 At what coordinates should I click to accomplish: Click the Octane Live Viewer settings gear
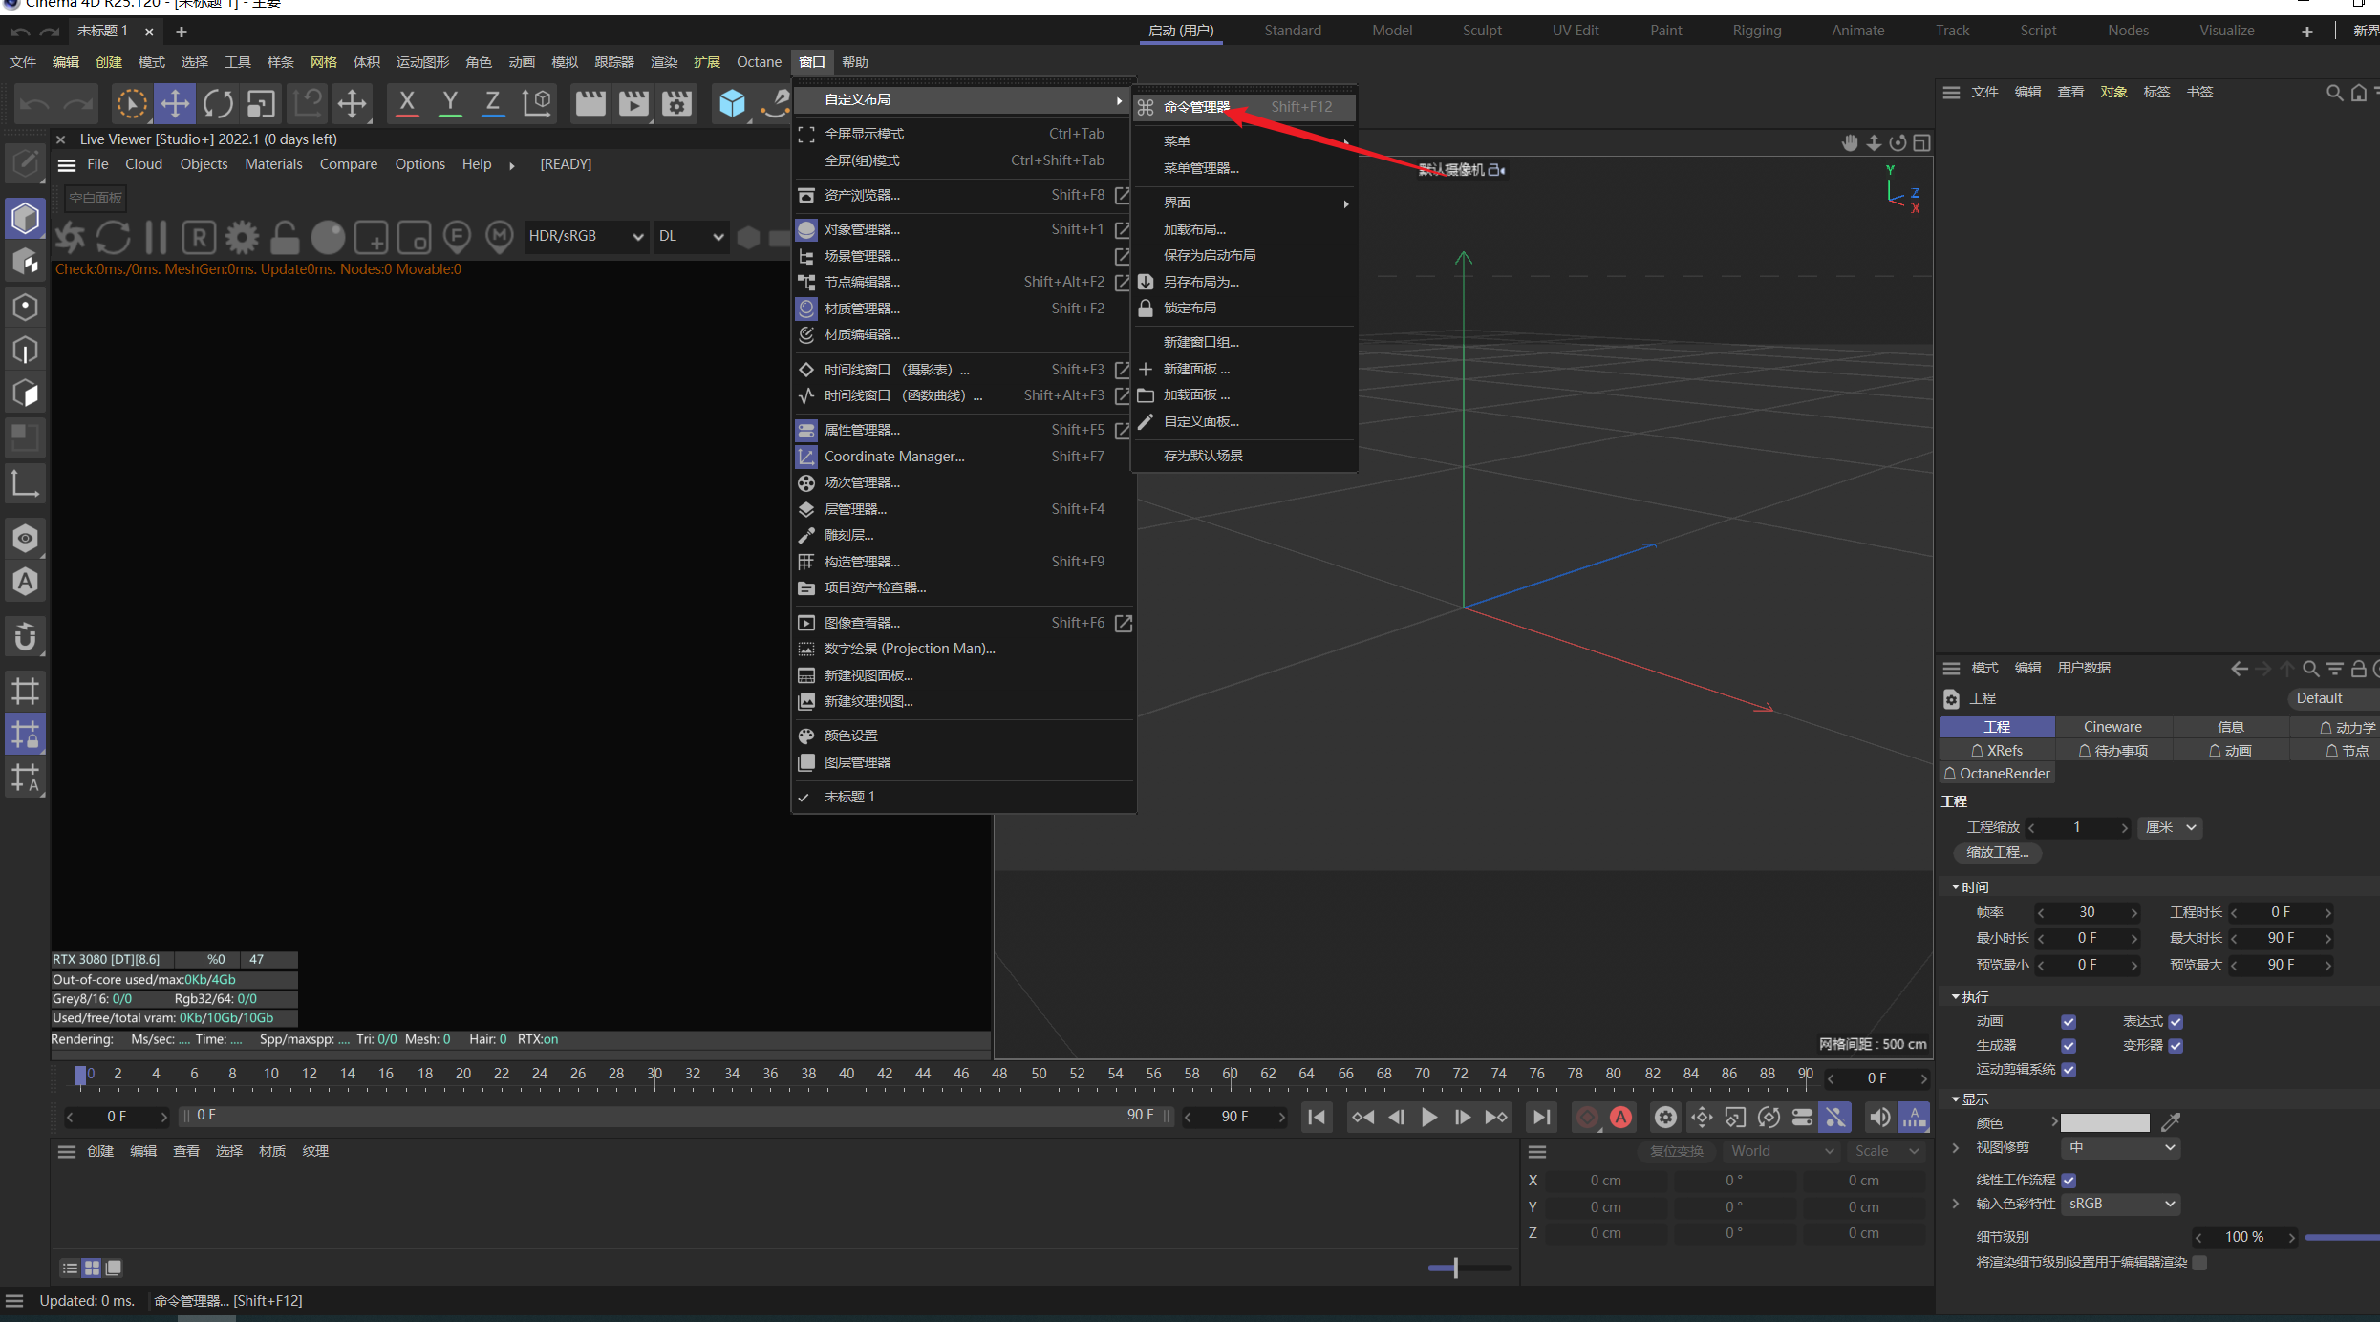click(x=242, y=236)
